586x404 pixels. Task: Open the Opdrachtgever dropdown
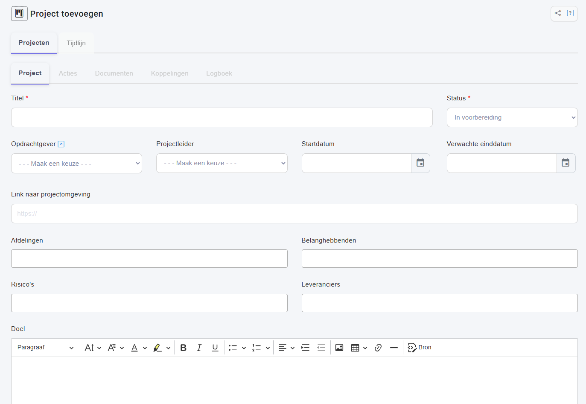pos(76,164)
